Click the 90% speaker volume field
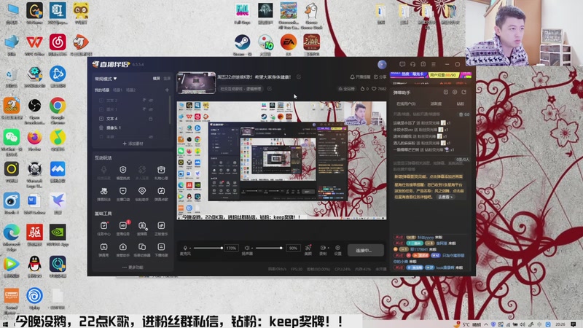The width and height of the screenshot is (583, 328). [x=293, y=248]
